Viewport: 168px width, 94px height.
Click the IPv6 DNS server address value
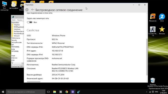pyautogui.click(x=63, y=47)
